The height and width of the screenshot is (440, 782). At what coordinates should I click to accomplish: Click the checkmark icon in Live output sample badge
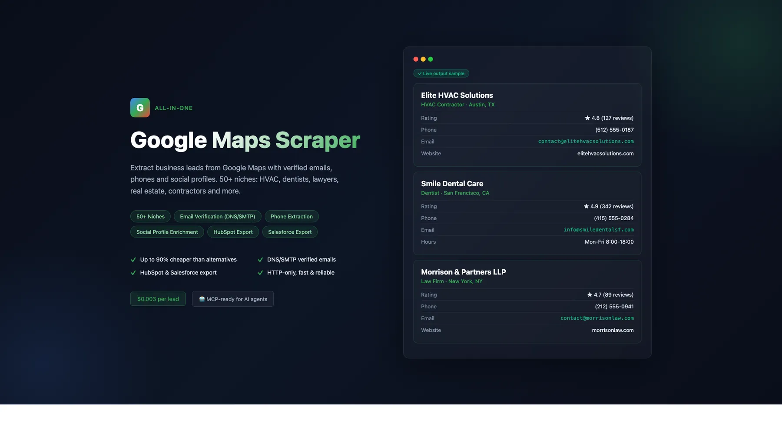pyautogui.click(x=420, y=73)
